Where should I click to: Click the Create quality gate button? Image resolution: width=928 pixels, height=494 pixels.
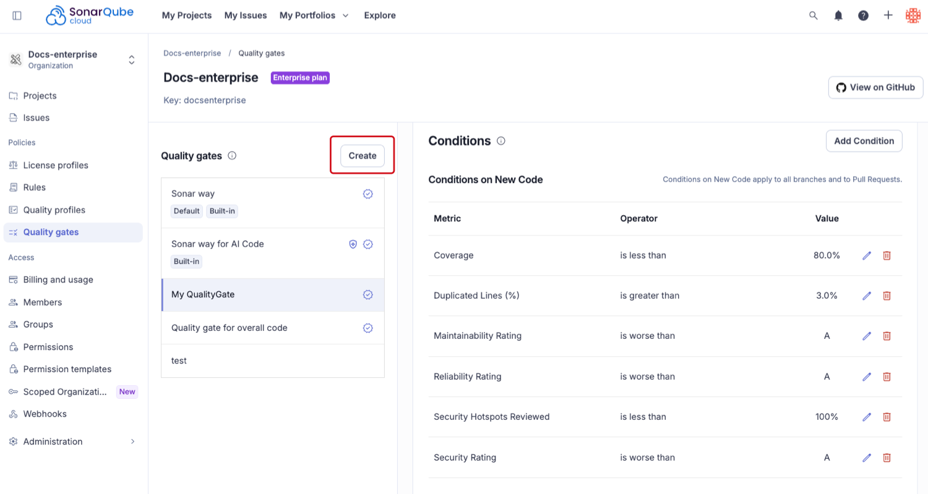363,156
